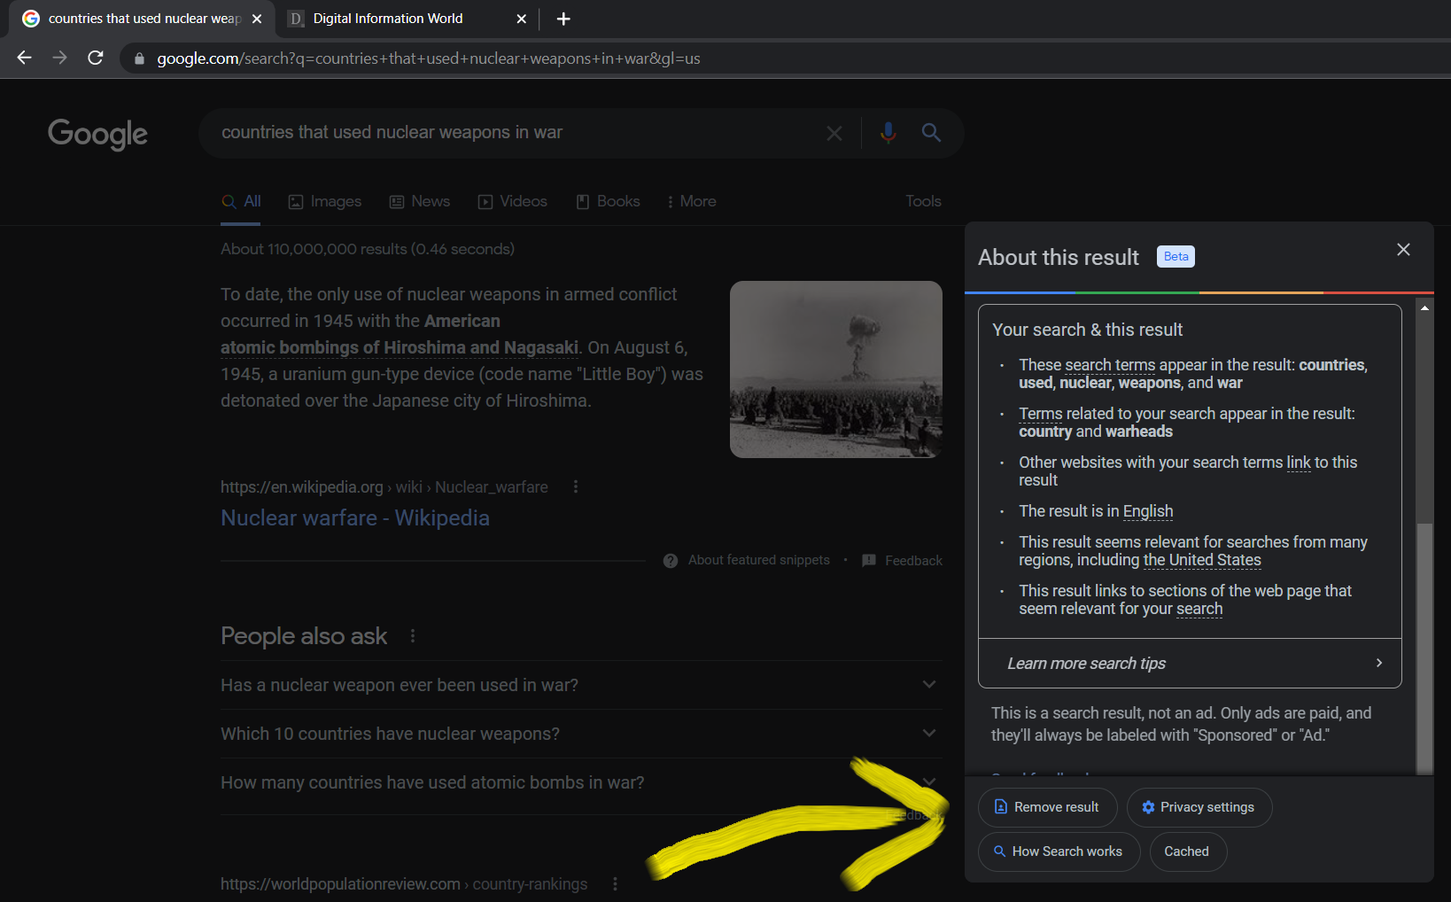Start voice search with the microphone icon
This screenshot has height=902, width=1451.
tap(888, 133)
